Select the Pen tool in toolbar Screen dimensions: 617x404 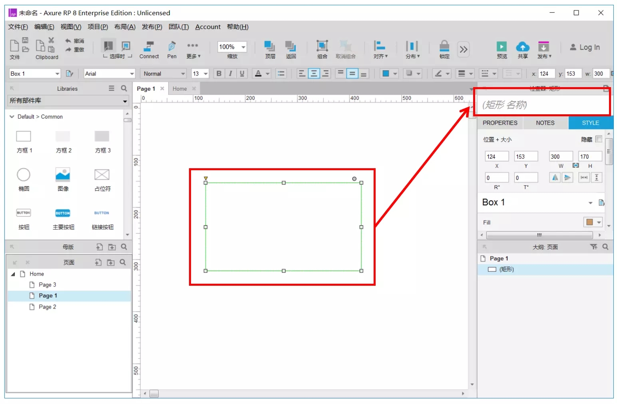pyautogui.click(x=171, y=46)
